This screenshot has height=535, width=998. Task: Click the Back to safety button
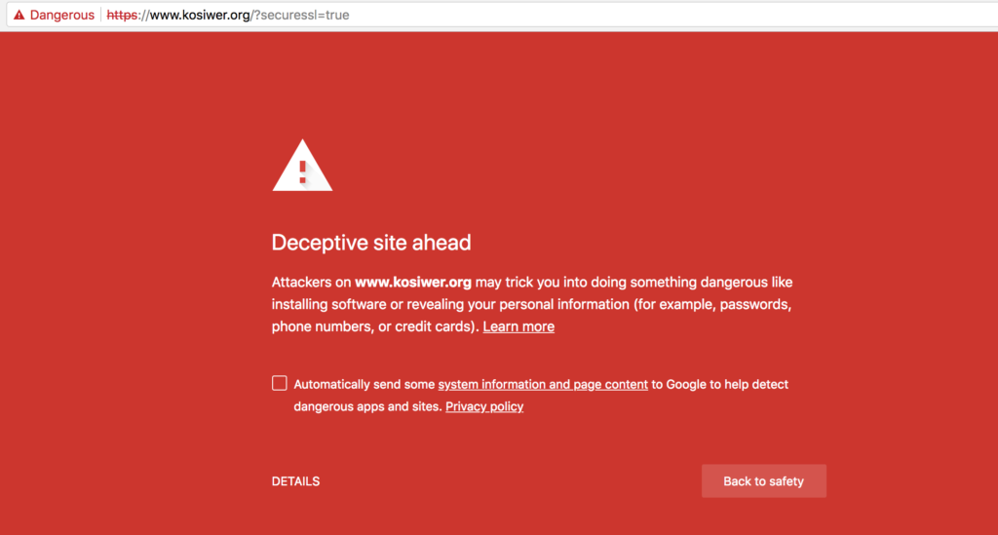pos(764,481)
